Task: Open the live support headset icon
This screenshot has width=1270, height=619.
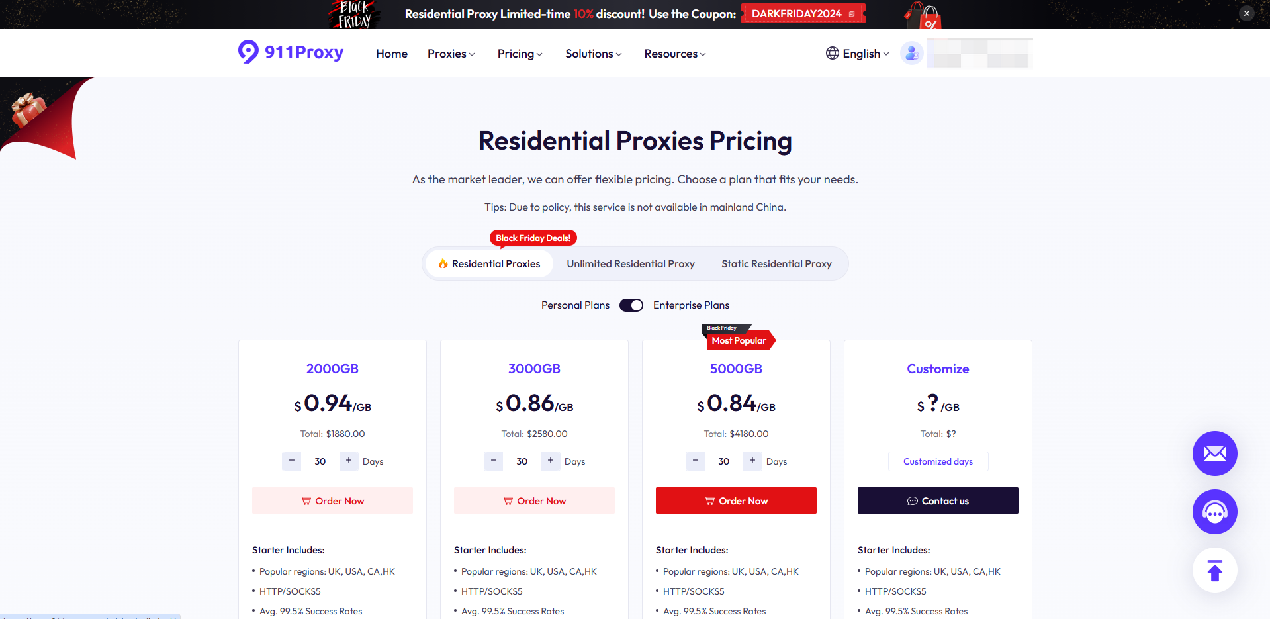Action: point(1214,512)
